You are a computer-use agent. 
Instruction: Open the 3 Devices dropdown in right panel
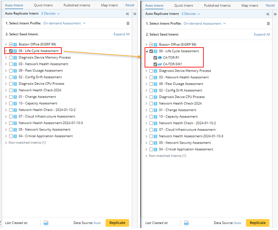(191, 14)
